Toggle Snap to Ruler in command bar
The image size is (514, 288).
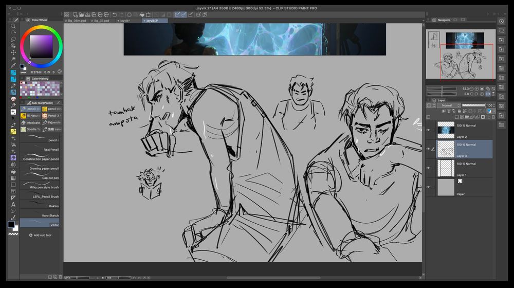click(177, 14)
